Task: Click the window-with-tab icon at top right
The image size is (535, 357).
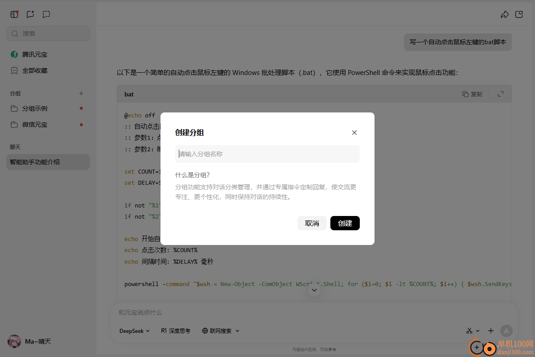Action: [x=519, y=14]
